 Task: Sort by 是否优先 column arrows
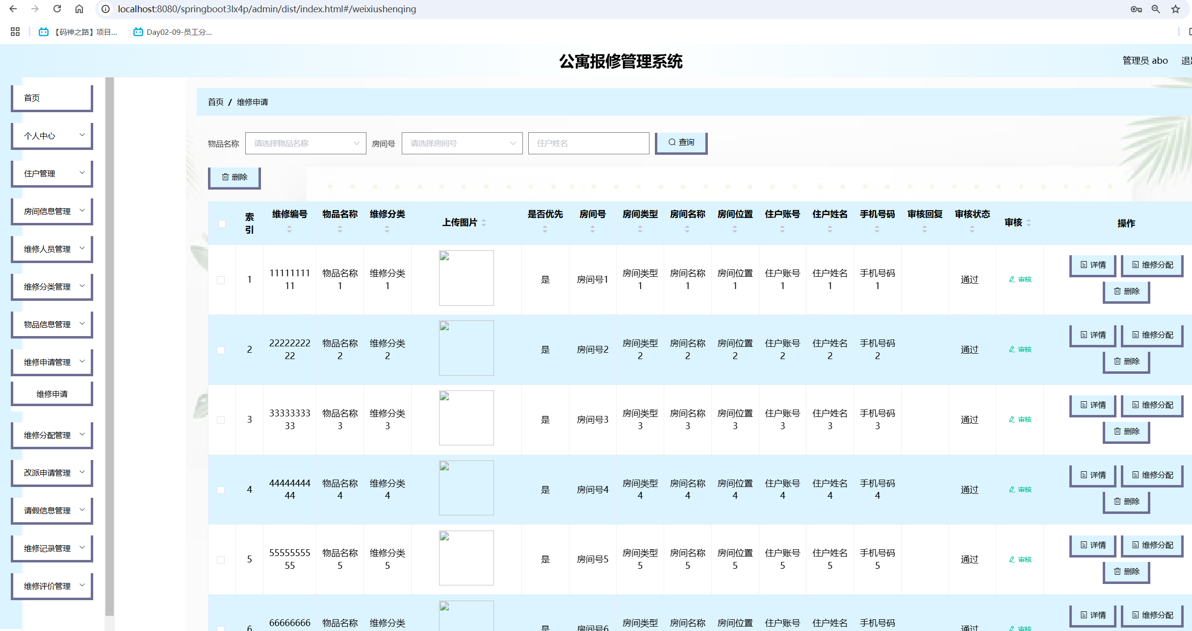(x=545, y=229)
